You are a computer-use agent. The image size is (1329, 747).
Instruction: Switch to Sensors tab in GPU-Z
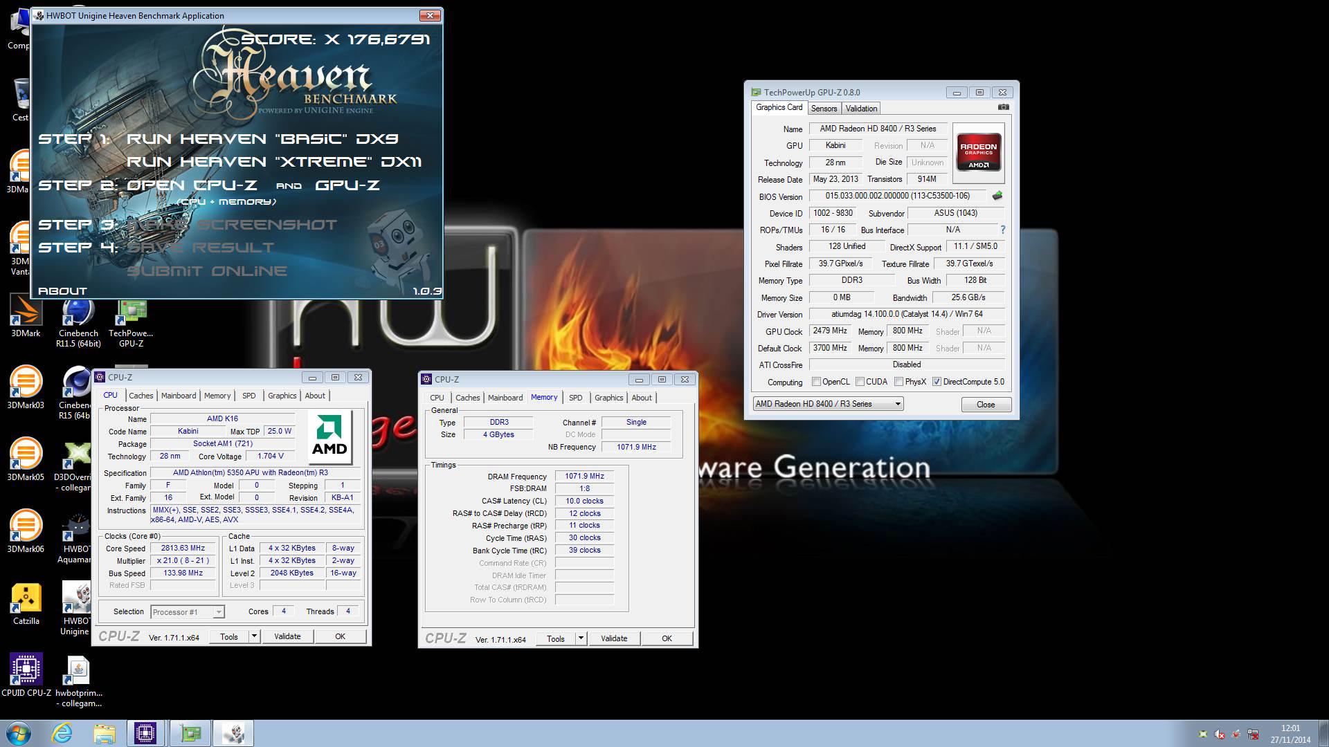tap(824, 109)
